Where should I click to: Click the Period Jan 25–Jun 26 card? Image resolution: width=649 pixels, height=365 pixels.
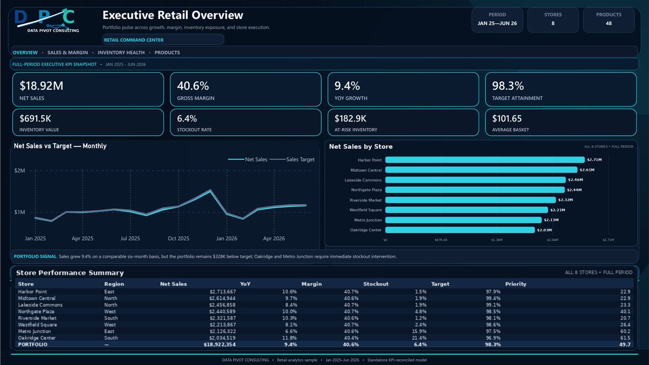pyautogui.click(x=497, y=19)
